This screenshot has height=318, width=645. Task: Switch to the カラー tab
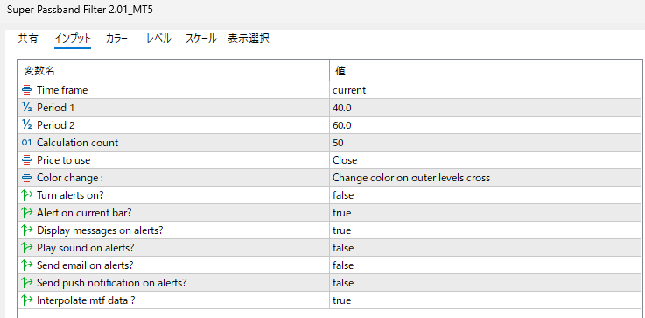(116, 39)
